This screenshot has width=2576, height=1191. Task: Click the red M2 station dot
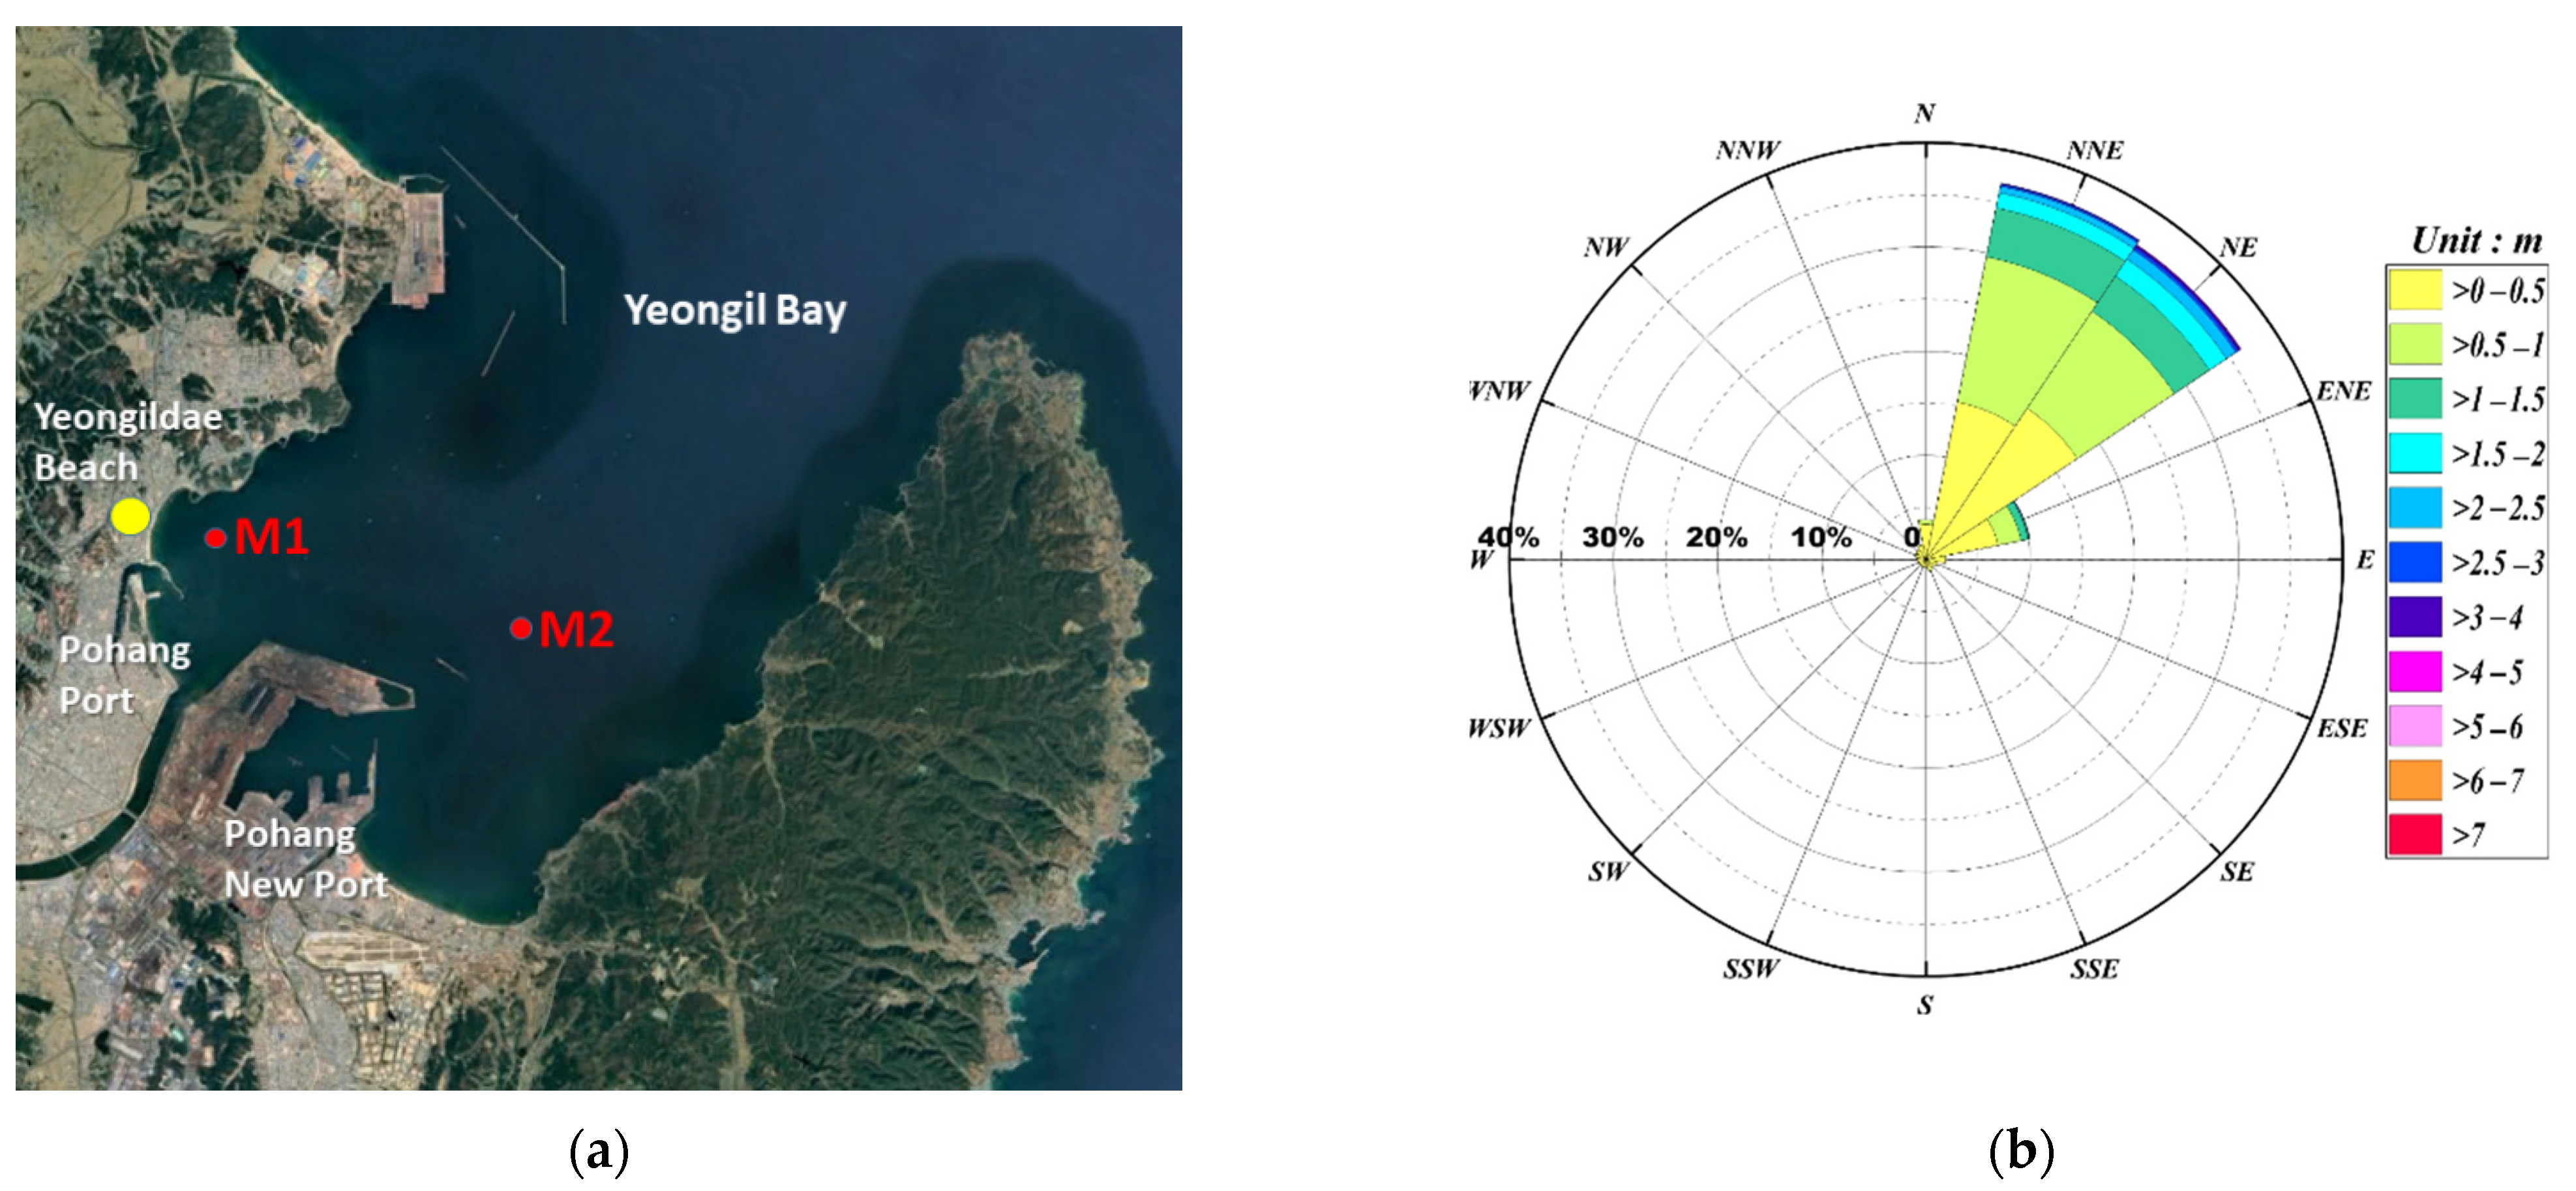(521, 628)
